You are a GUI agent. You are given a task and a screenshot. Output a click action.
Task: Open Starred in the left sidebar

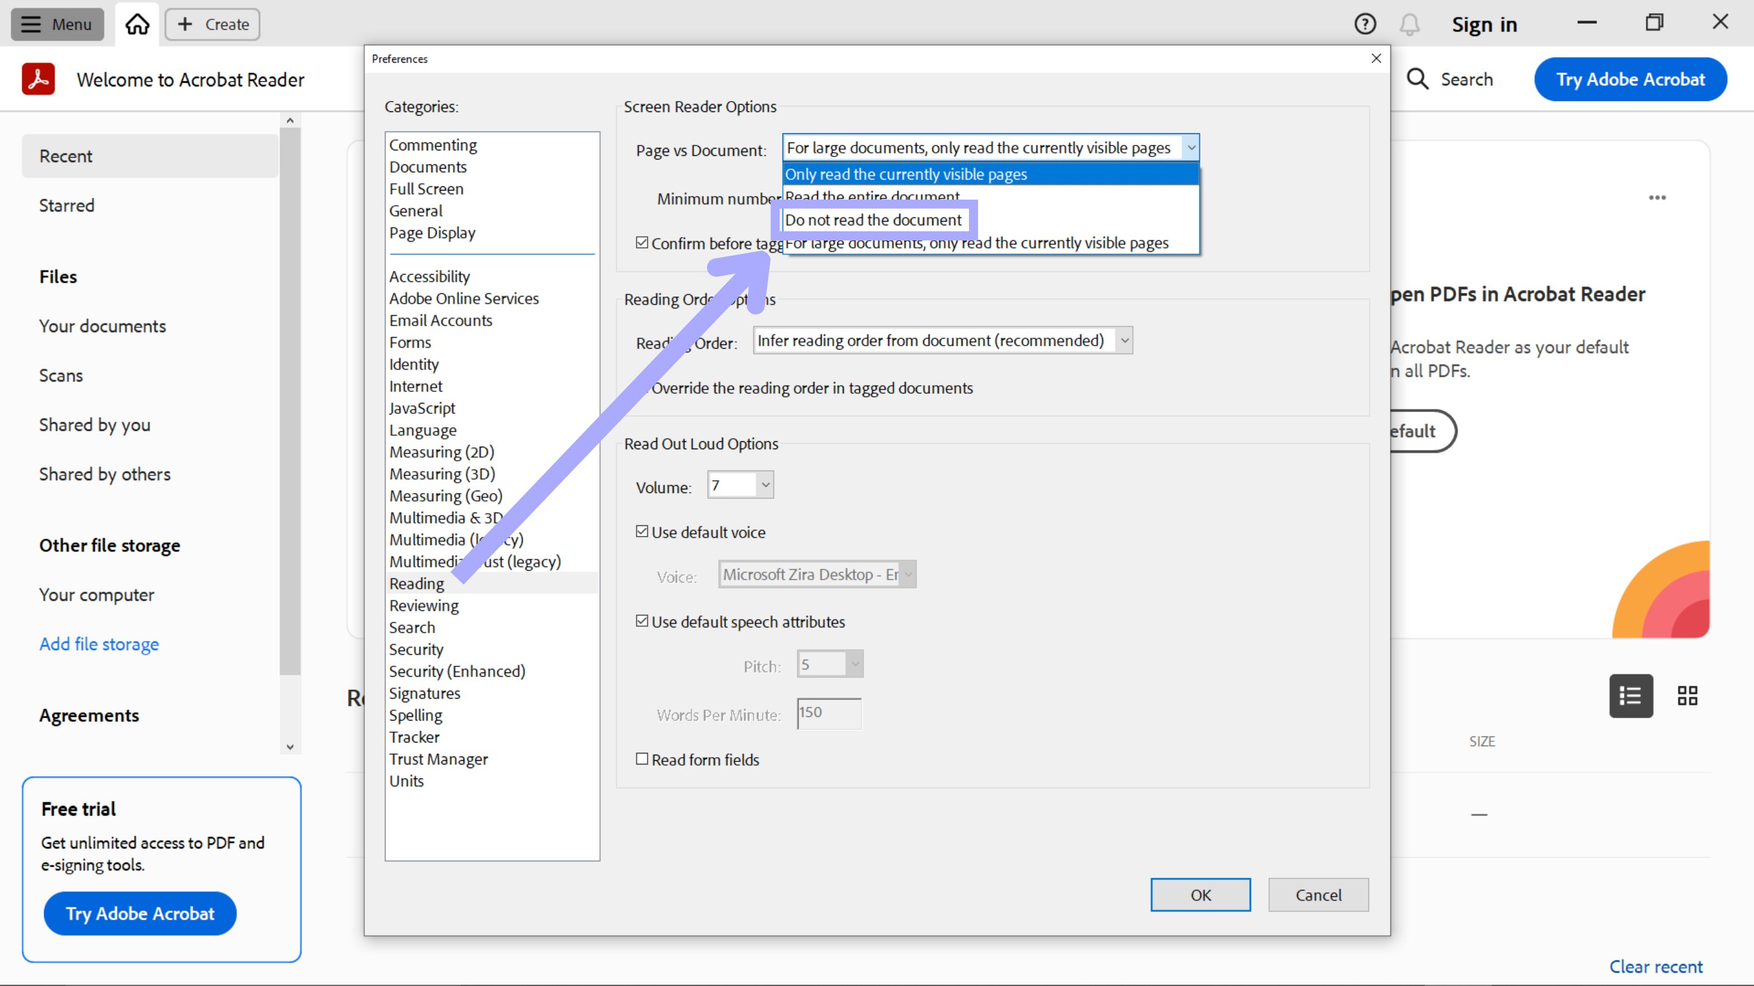coord(67,205)
